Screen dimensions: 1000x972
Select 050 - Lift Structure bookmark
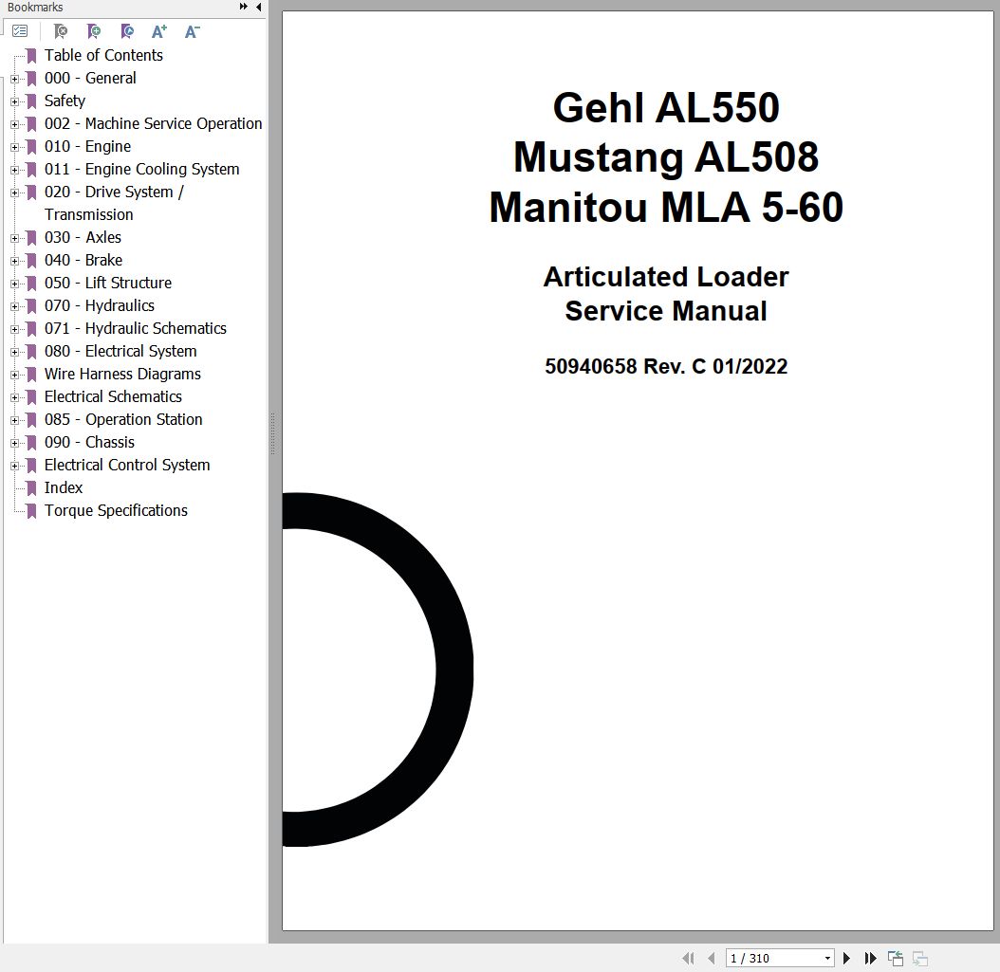coord(108,283)
